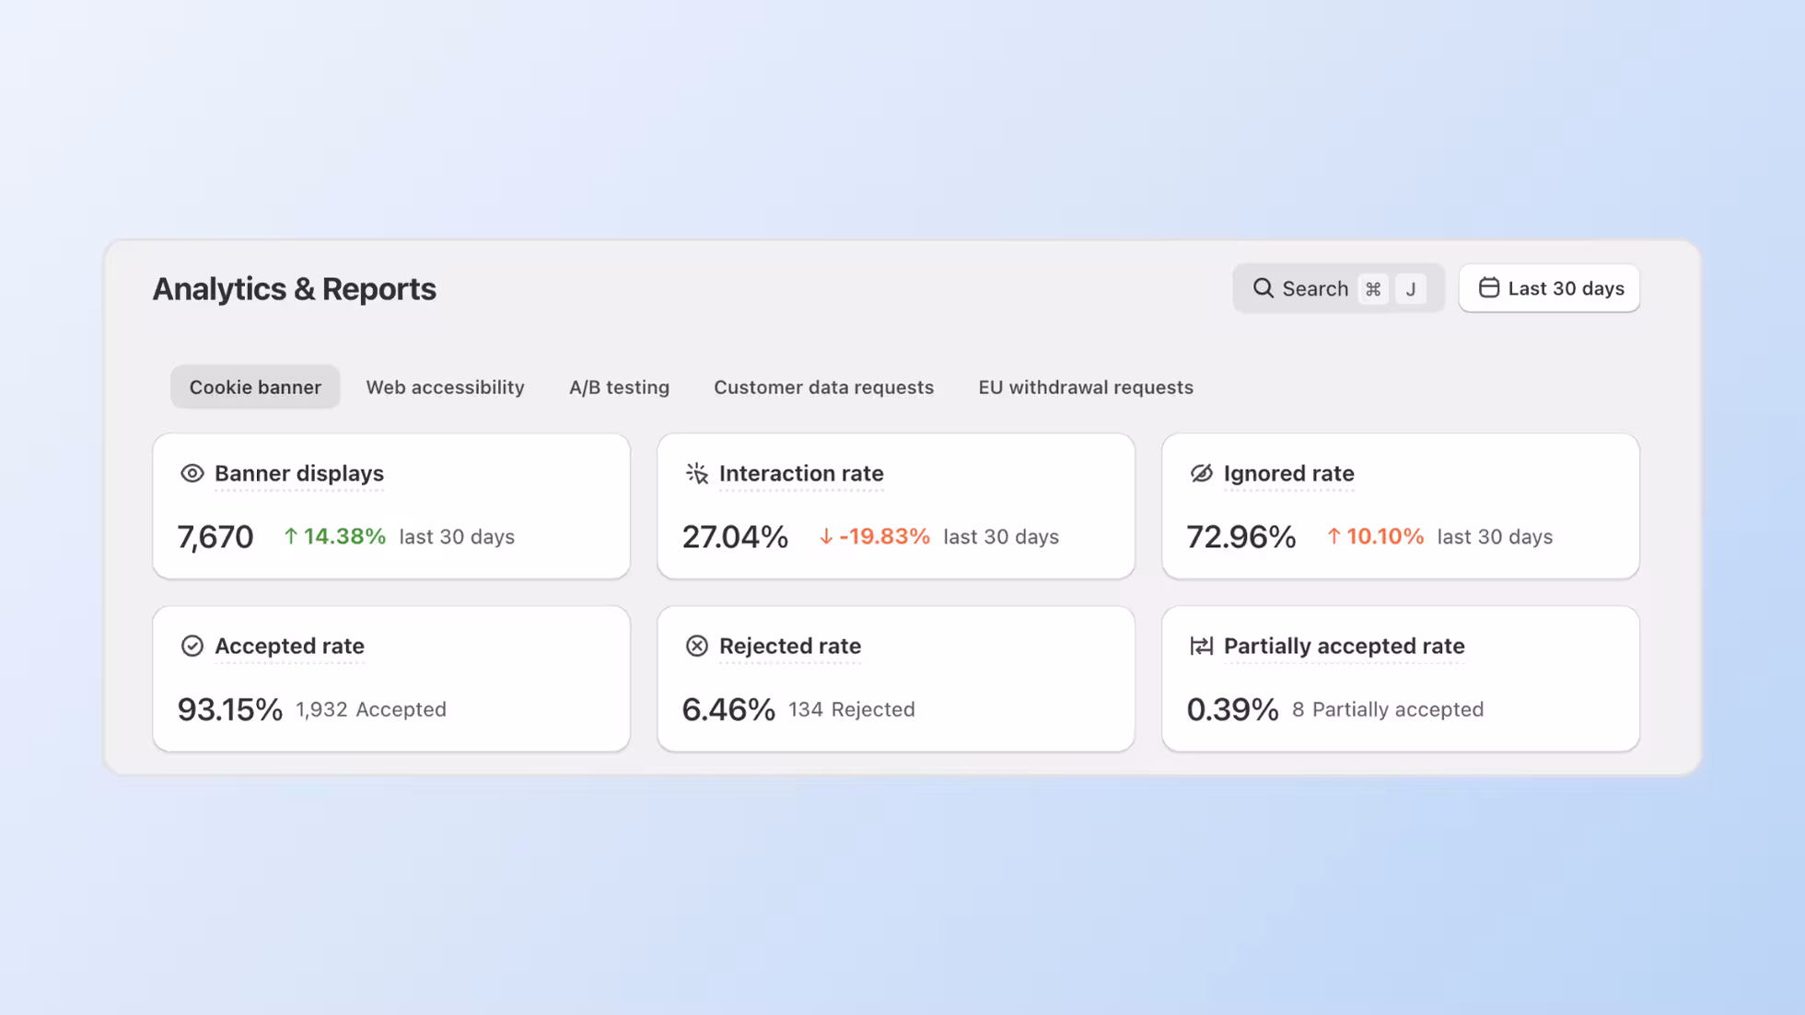Click orange up arrow next to 10.10%

pyautogui.click(x=1333, y=536)
